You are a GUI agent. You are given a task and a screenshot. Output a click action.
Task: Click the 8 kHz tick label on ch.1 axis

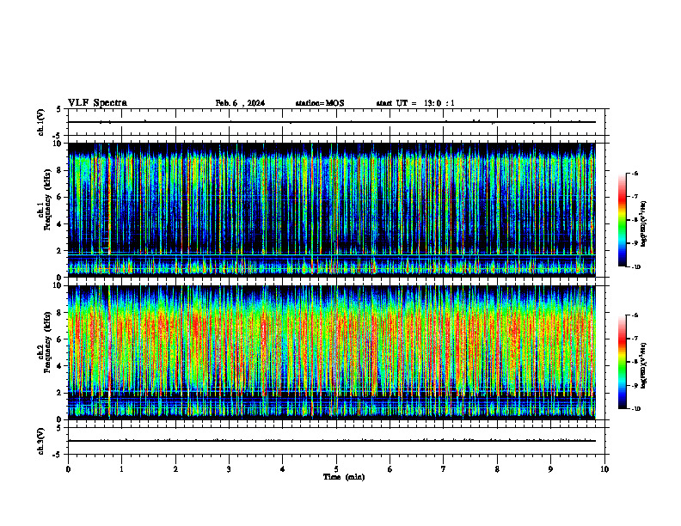tap(60, 170)
